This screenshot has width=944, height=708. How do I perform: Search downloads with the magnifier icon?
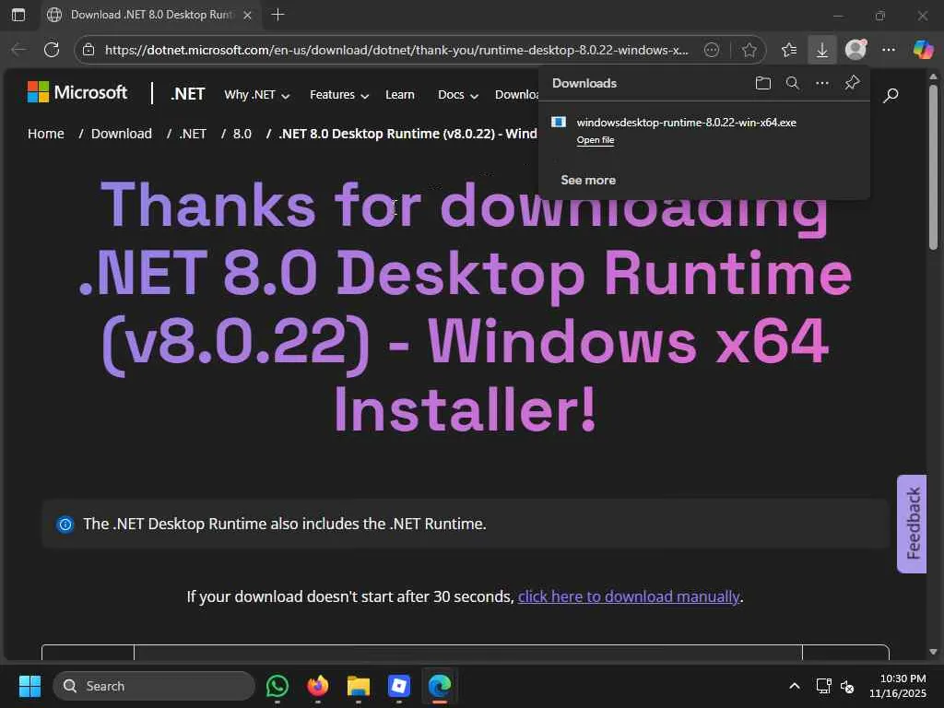click(792, 83)
